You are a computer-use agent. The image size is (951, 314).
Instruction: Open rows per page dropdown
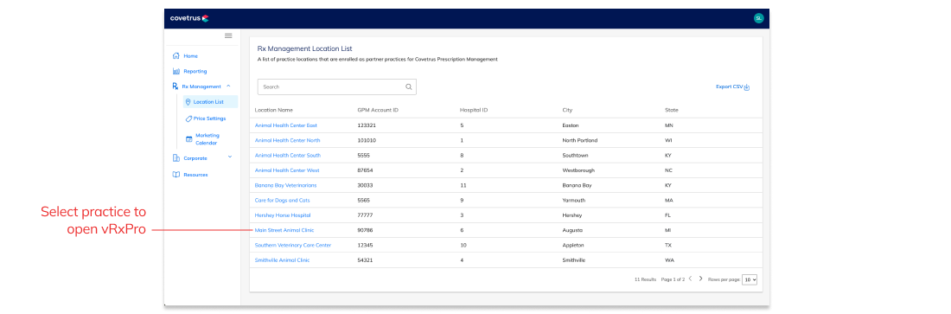(750, 279)
